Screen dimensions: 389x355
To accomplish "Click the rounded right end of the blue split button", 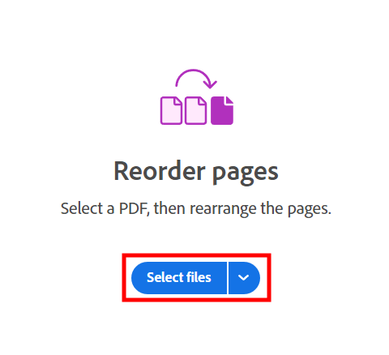I will click(x=254, y=278).
